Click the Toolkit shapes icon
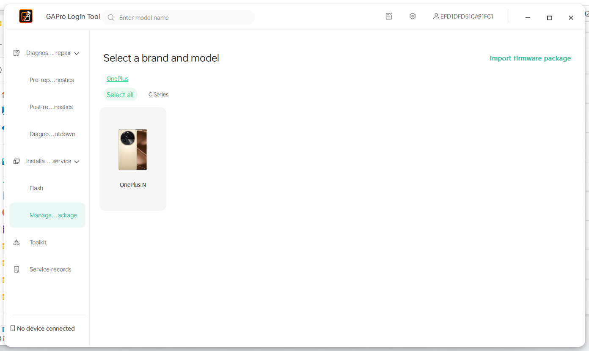 coord(17,242)
